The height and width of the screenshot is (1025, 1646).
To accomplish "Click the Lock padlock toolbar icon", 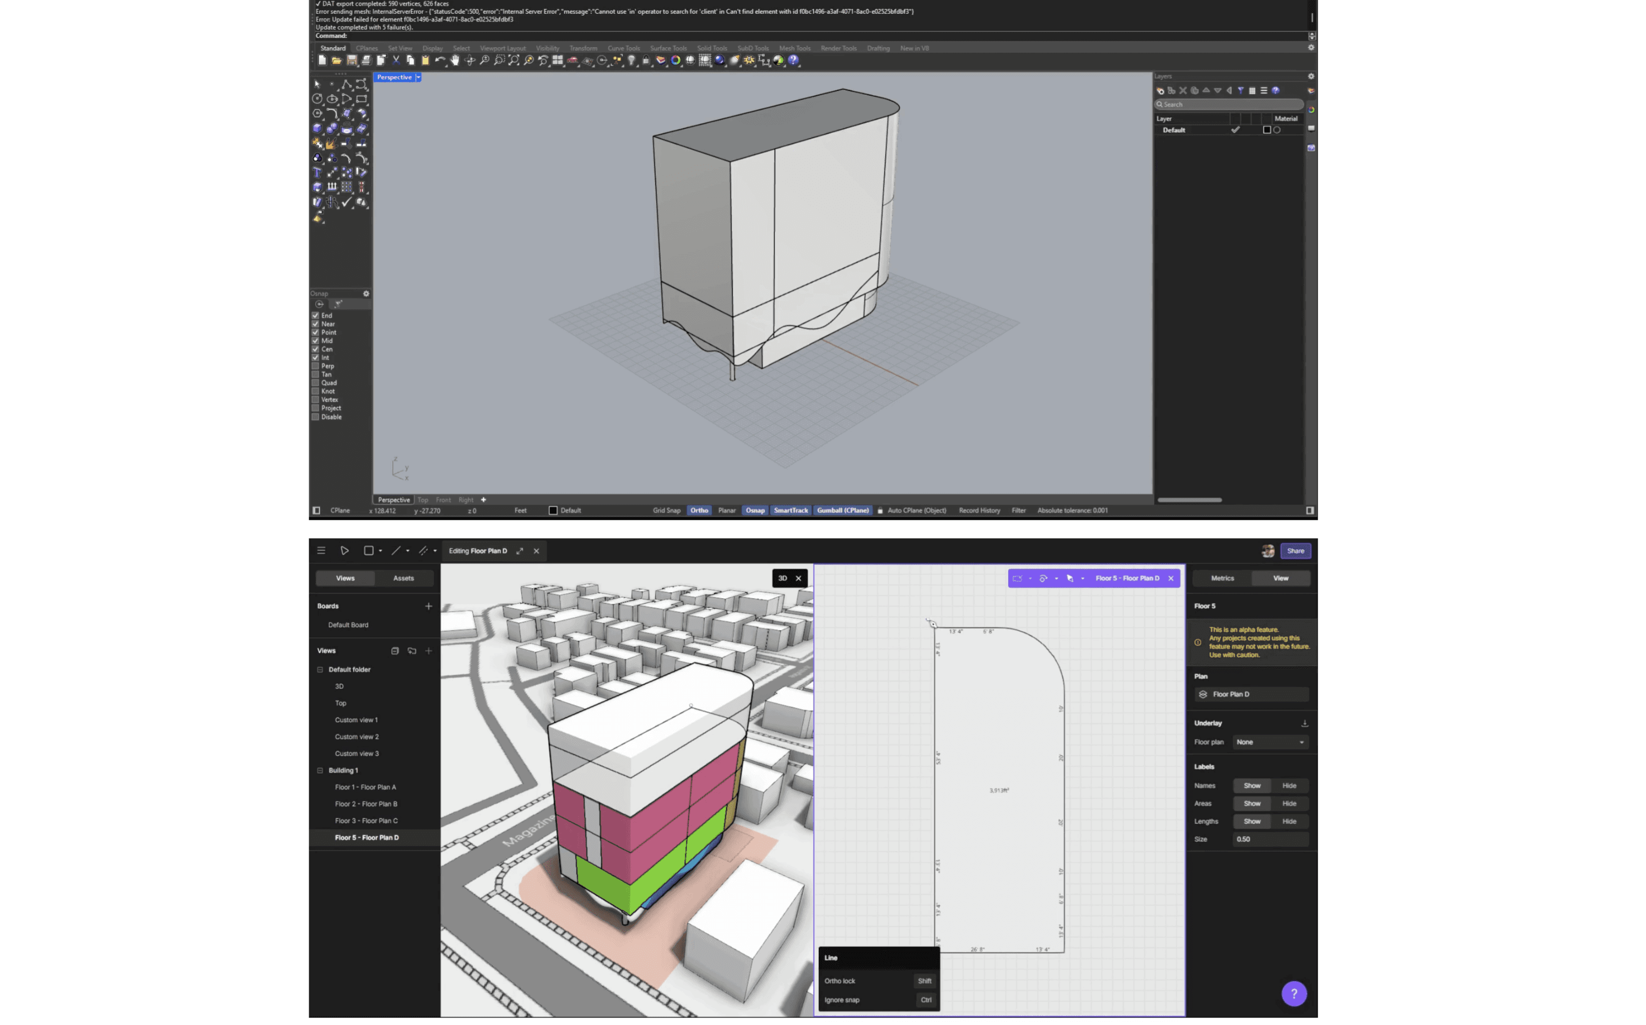I will (x=645, y=60).
